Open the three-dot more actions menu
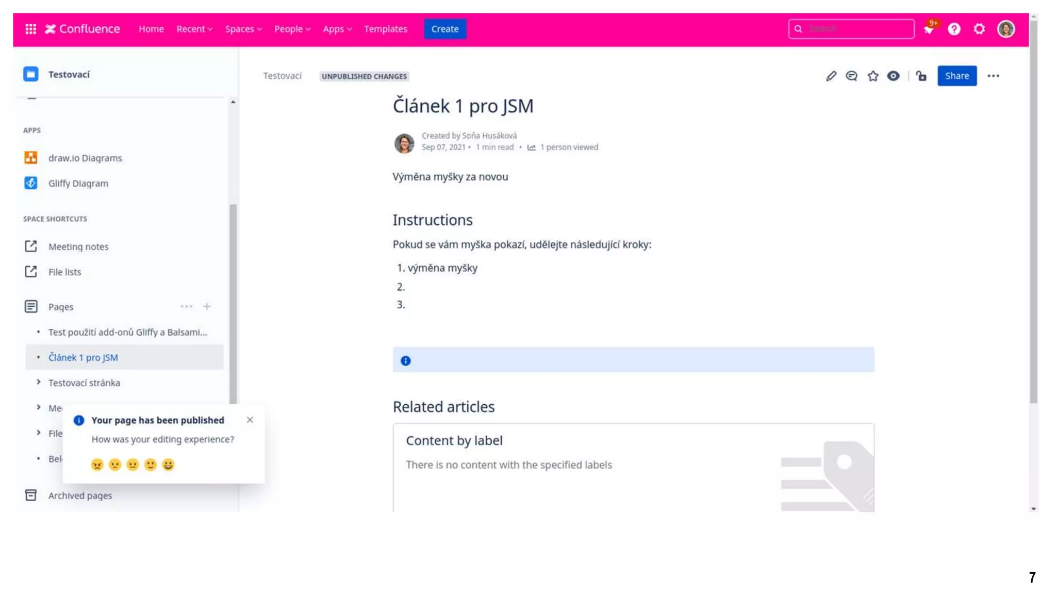Viewport: 1056px width, 594px height. [993, 76]
